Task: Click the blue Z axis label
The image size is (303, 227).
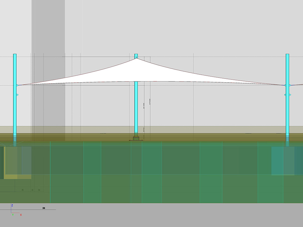Action: pos(12,205)
